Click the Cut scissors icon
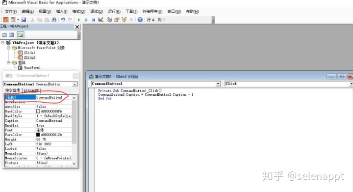 32,20
